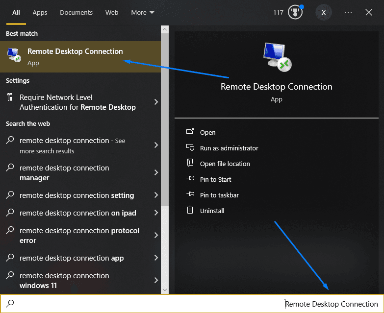Switch to the Apps tab
The height and width of the screenshot is (313, 384).
[40, 12]
